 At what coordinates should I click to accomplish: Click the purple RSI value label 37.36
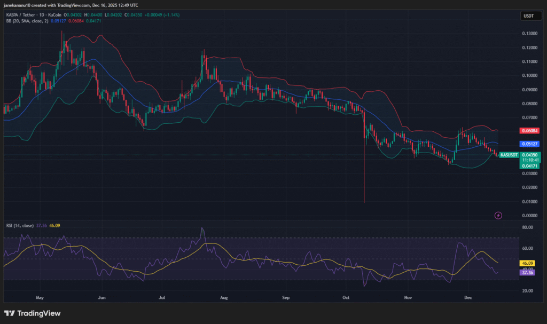[527, 272]
